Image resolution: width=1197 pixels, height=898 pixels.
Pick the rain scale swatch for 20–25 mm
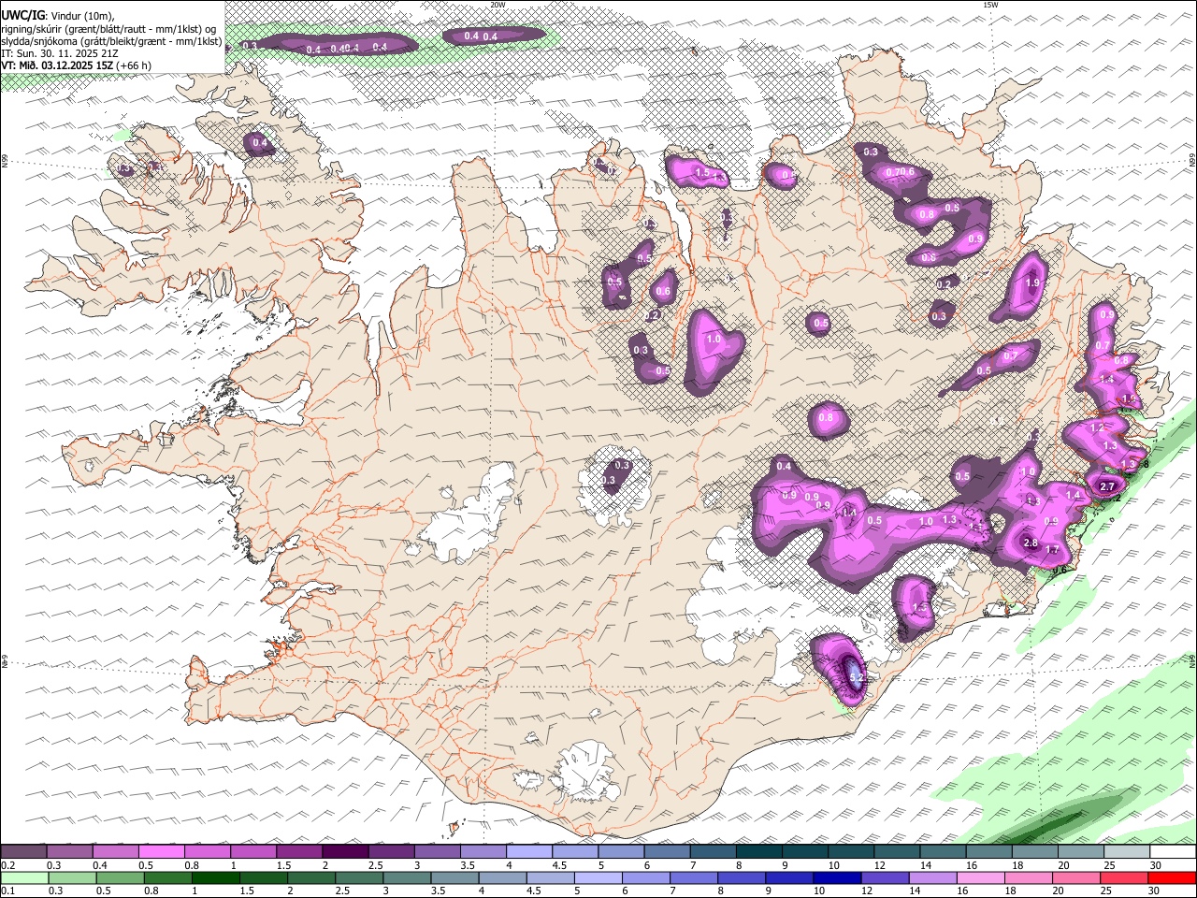click(x=1076, y=877)
